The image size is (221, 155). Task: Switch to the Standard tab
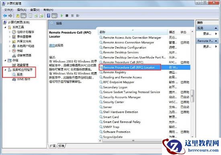coord(61,146)
